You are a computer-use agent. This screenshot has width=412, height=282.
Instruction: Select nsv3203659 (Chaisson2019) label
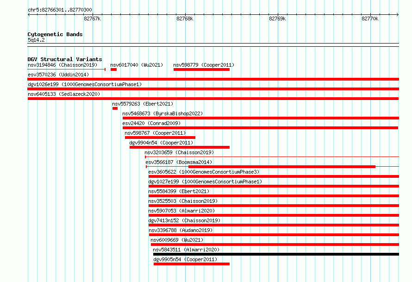click(x=179, y=152)
